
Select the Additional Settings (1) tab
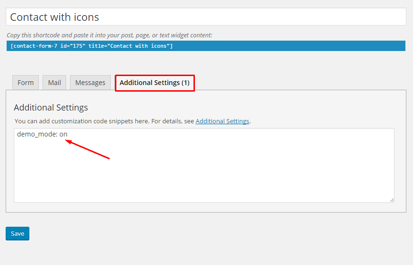tap(154, 83)
